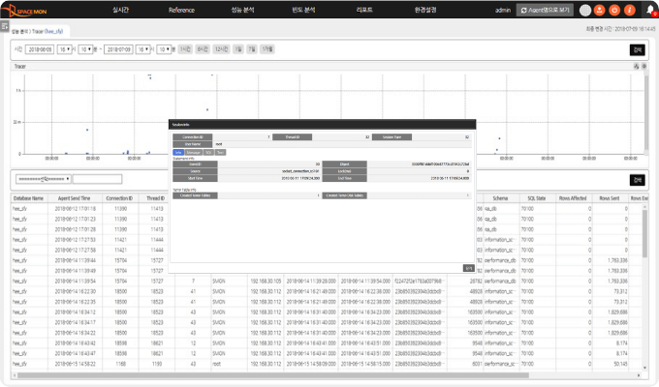Image resolution: width=659 pixels, height=387 pixels.
Task: Click the black search button in the time panel
Action: [637, 50]
